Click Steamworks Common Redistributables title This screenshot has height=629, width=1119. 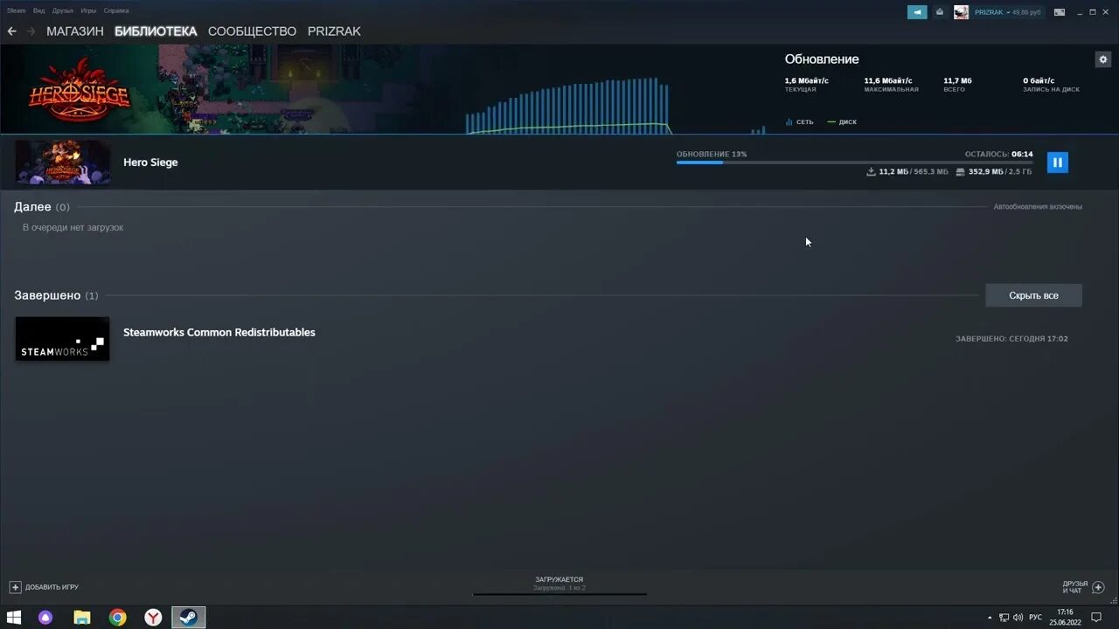pyautogui.click(x=219, y=332)
